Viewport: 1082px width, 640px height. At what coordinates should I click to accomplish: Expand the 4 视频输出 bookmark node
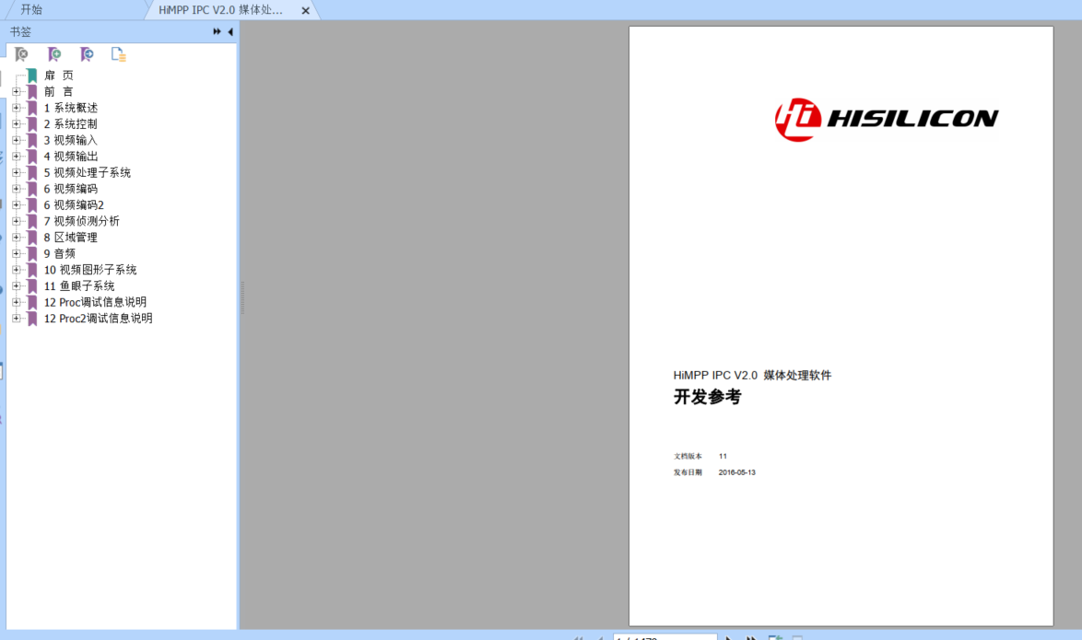point(17,156)
